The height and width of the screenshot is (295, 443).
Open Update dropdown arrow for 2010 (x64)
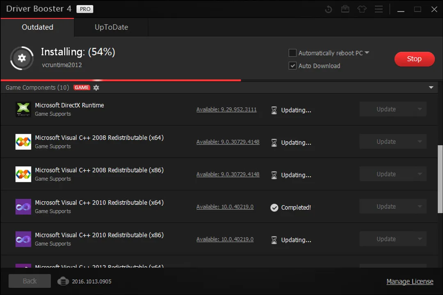(420, 206)
